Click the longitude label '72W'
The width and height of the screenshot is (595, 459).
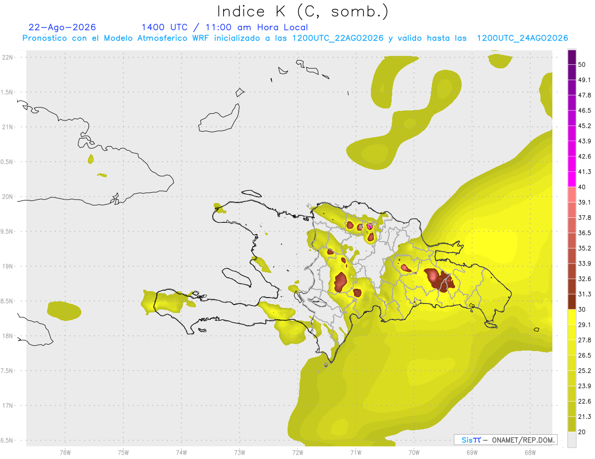(297, 453)
